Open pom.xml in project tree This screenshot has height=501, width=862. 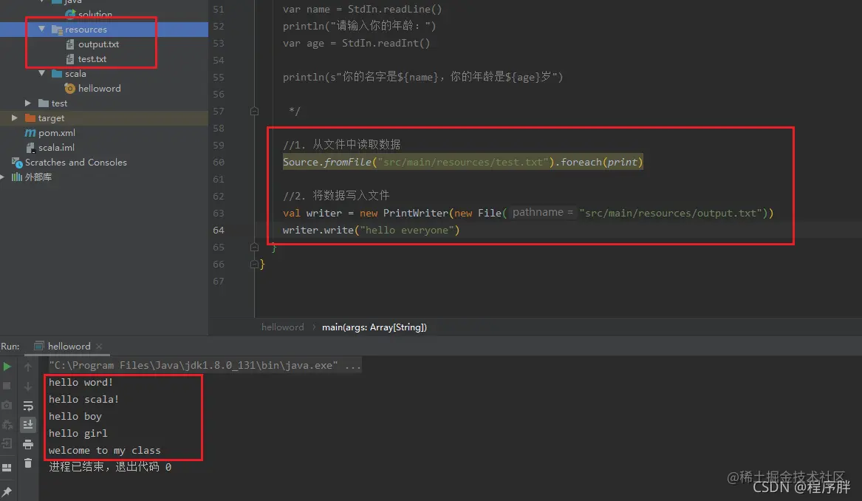57,132
